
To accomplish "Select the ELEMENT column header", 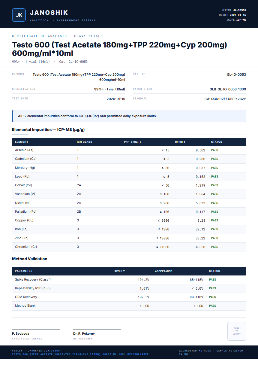I will [22, 142].
